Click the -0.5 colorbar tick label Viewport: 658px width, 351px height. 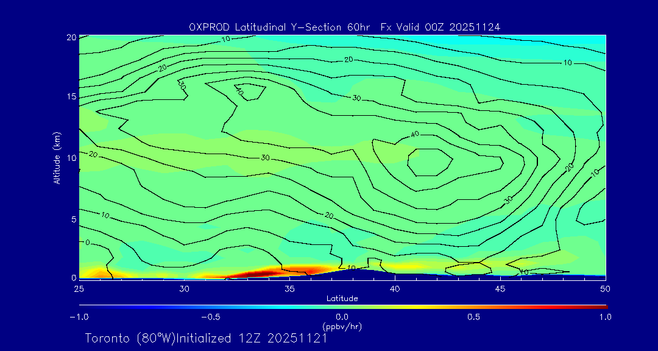(x=209, y=317)
